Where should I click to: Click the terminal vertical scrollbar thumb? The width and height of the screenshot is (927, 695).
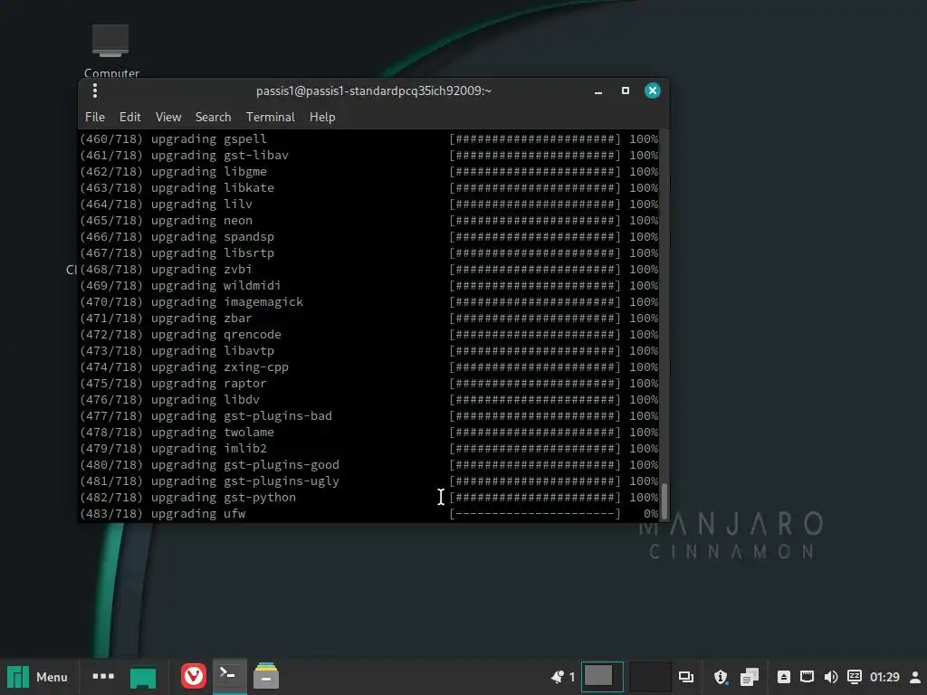tap(664, 500)
